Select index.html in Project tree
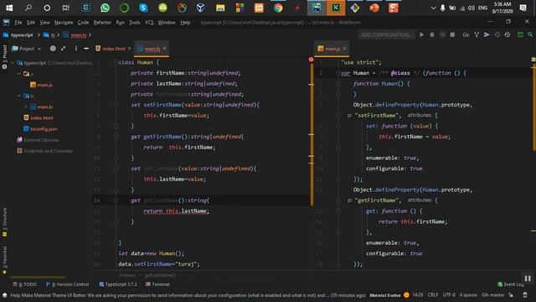536x302 pixels. (x=39, y=117)
